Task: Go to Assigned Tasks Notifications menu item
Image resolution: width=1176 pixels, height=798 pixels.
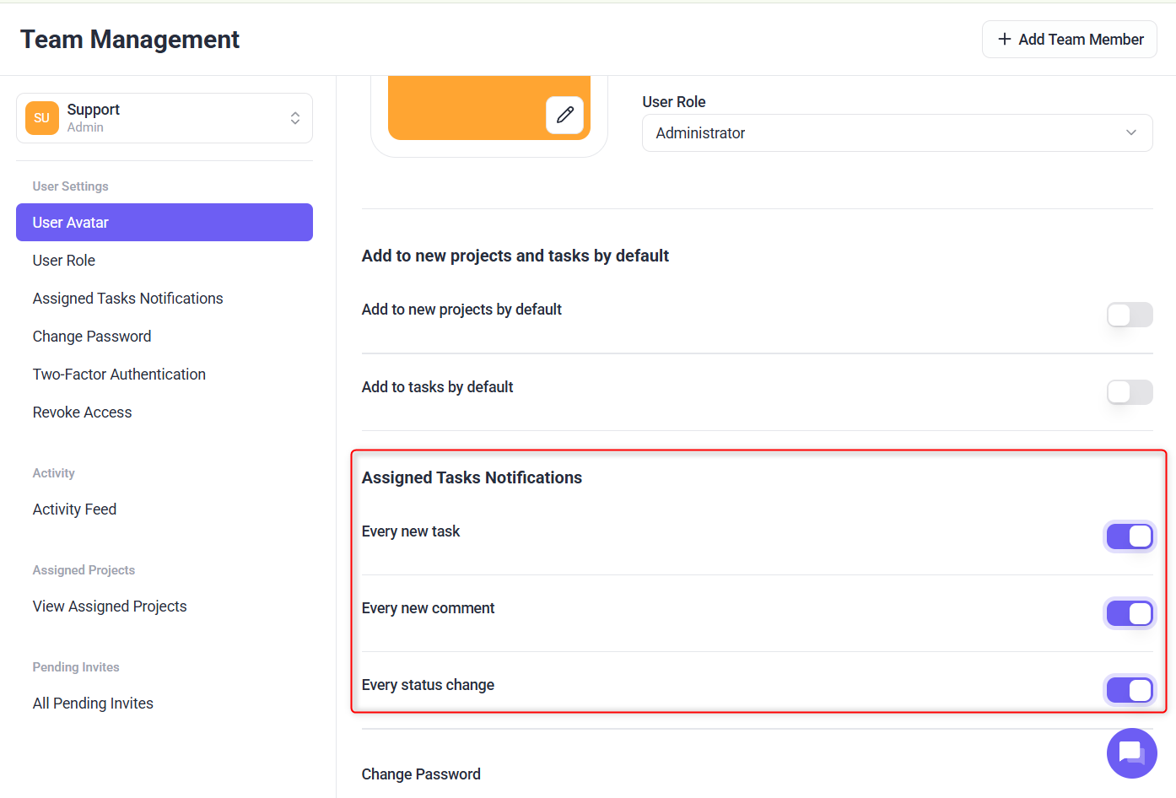Action: (128, 299)
